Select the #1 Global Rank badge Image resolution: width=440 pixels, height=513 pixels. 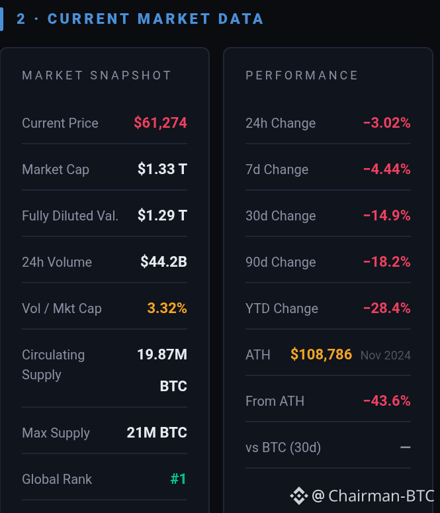click(x=179, y=479)
